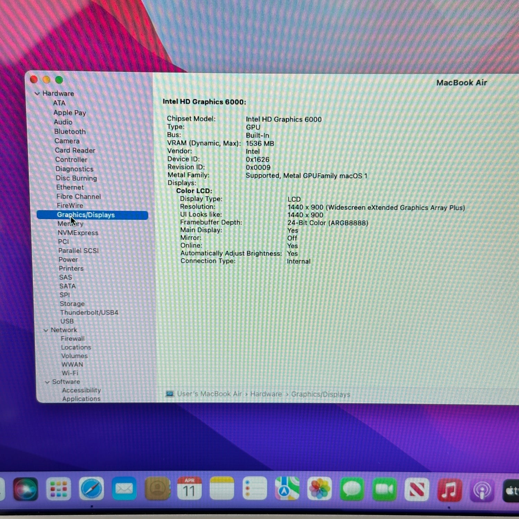Open the Calendar app in Dock
Image resolution: width=519 pixels, height=519 pixels.
[x=189, y=489]
